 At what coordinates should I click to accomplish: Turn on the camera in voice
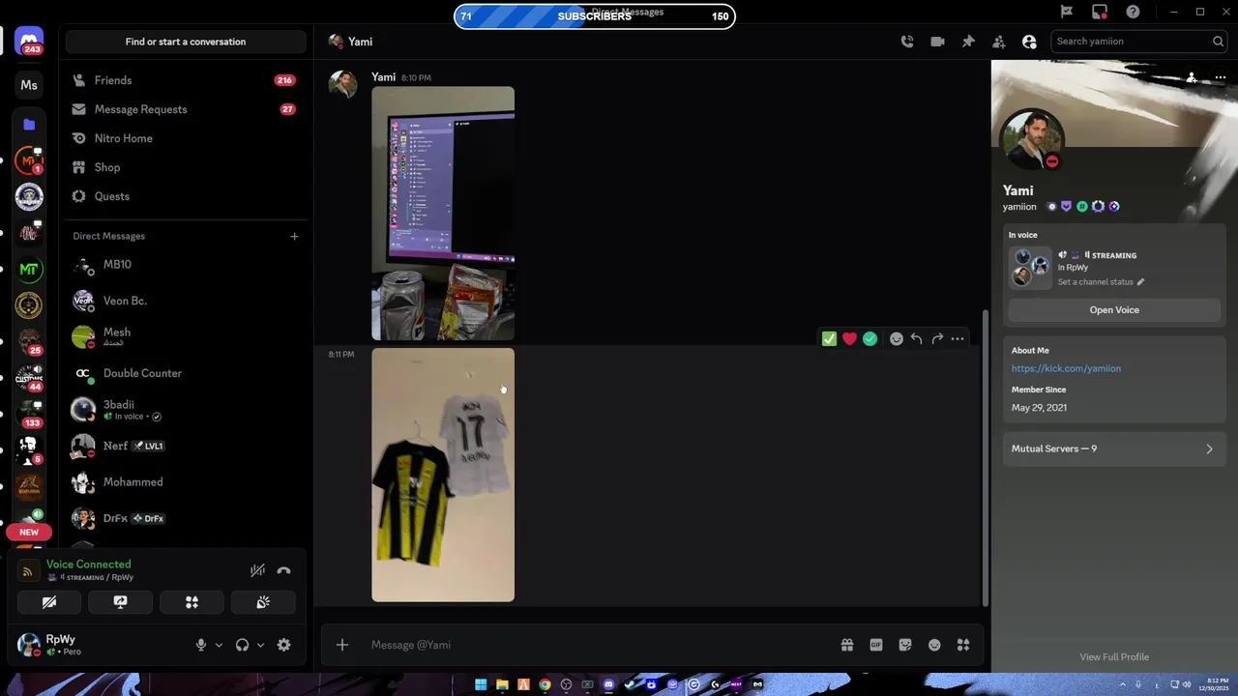49,602
